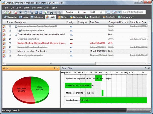
Task: Switch to the Notes tab
Action: [x=62, y=17]
